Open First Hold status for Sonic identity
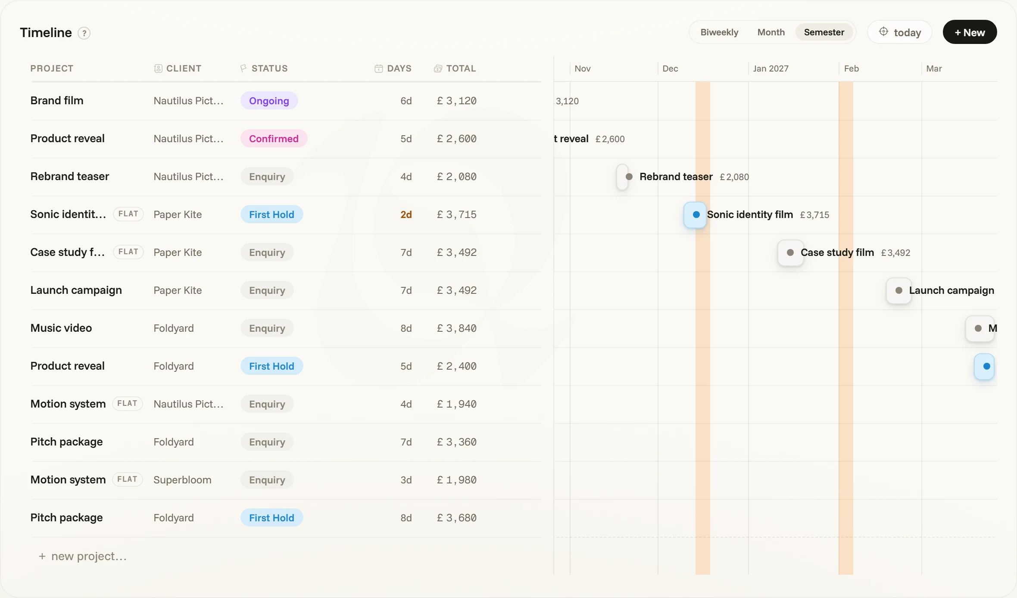Image resolution: width=1017 pixels, height=598 pixels. click(x=271, y=215)
